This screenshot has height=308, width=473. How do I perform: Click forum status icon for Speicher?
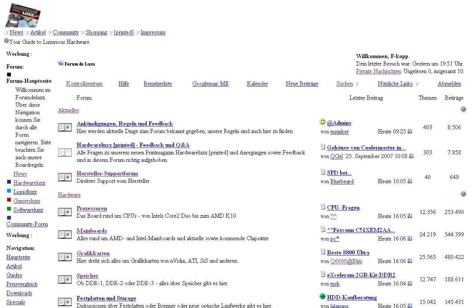(x=65, y=280)
